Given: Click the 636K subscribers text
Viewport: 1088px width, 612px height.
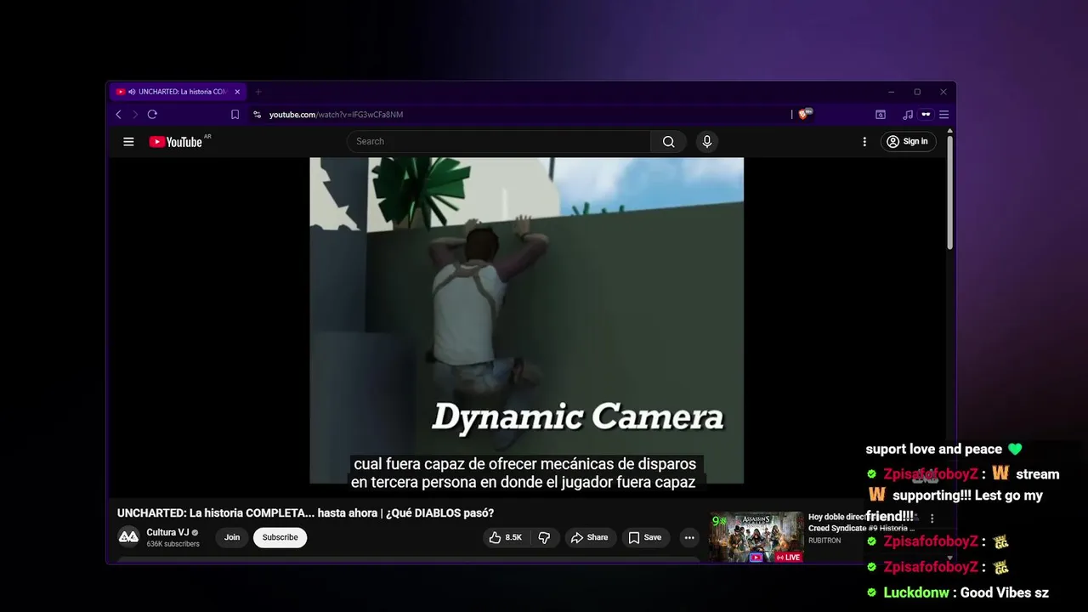Looking at the screenshot, I should tap(173, 544).
